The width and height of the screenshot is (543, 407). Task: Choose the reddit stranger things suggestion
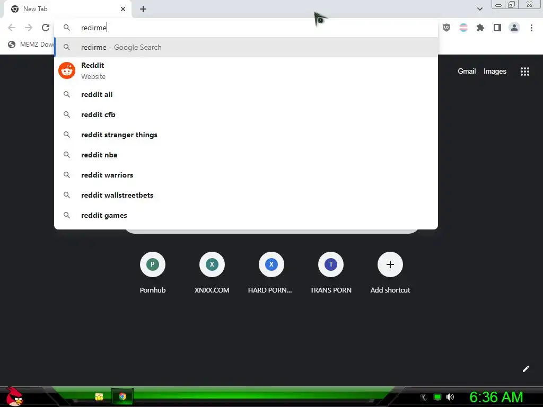(246, 135)
